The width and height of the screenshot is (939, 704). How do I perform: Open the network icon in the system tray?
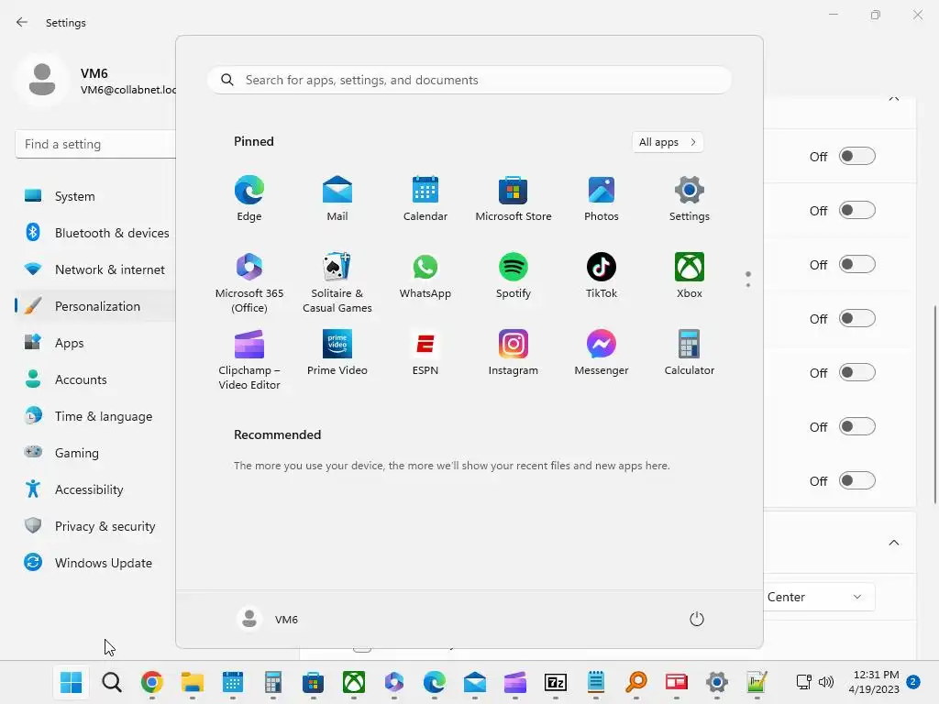[x=803, y=682]
